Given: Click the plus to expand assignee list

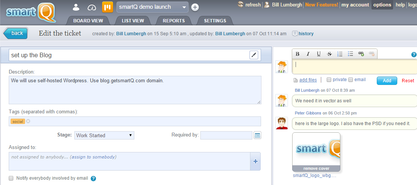Looking at the screenshot, I should pyautogui.click(x=255, y=161).
